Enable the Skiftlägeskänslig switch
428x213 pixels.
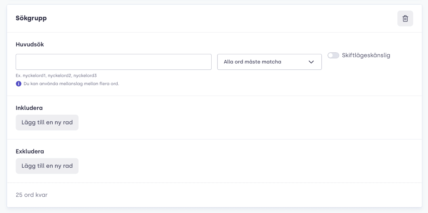pyautogui.click(x=333, y=56)
